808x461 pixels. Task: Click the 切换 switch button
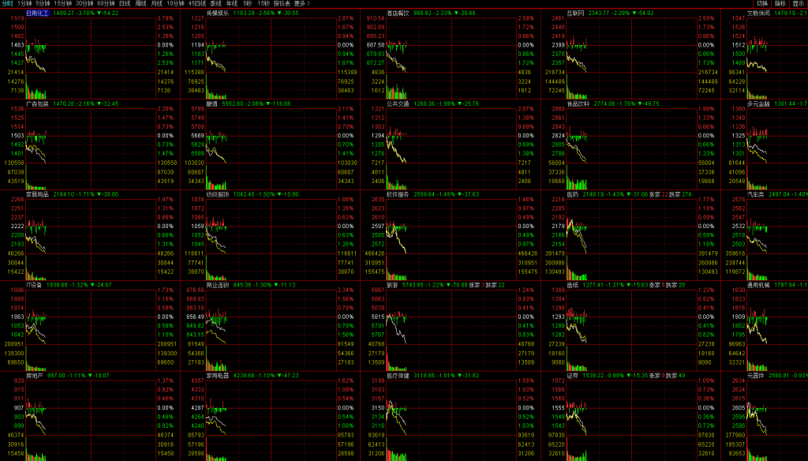pyautogui.click(x=761, y=3)
